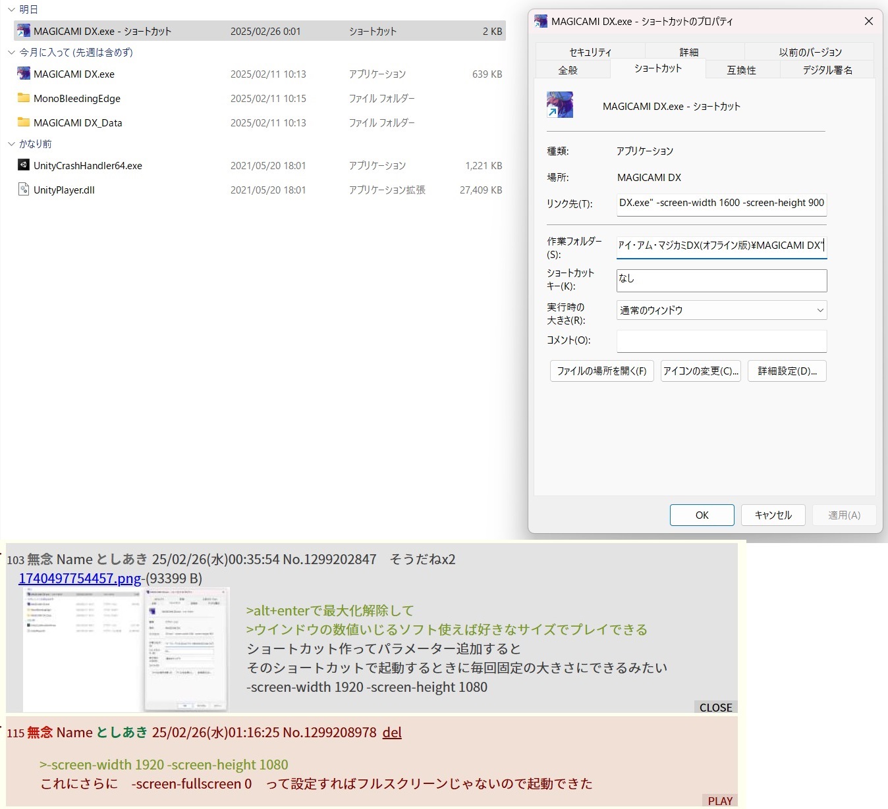This screenshot has height=809, width=888.
Task: Open the 詳細 tab
Action: 689,52
